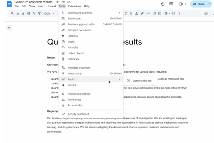
Task: Click the insert image icon
Action: point(160,14)
